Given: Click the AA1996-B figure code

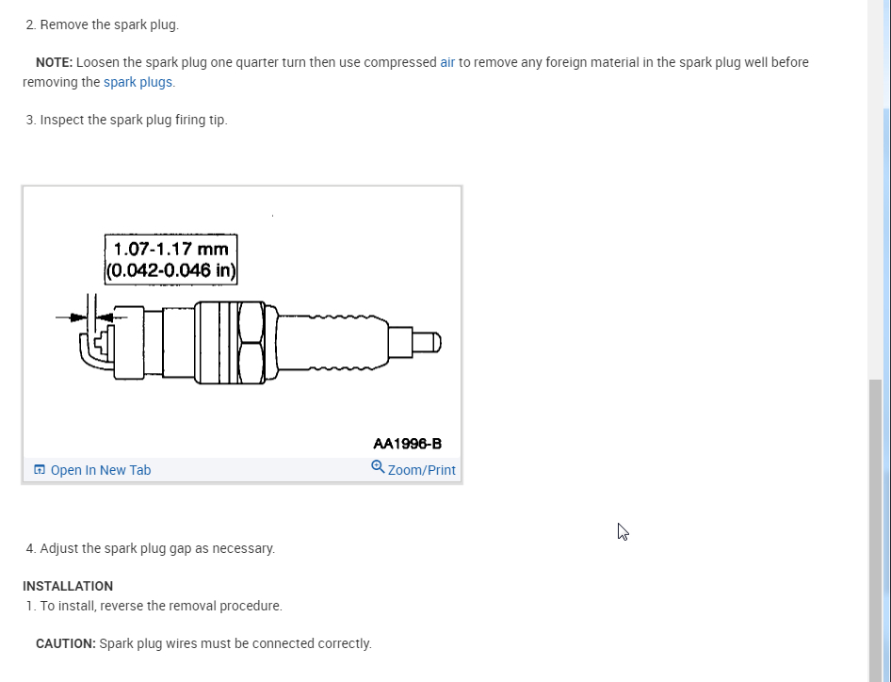Looking at the screenshot, I should click(x=407, y=444).
